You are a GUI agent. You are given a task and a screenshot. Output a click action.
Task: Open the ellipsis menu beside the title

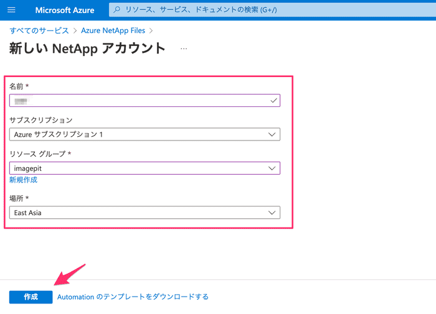tap(184, 48)
